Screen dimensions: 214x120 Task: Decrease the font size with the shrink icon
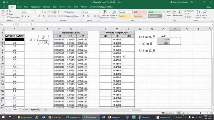(x=45, y=12)
